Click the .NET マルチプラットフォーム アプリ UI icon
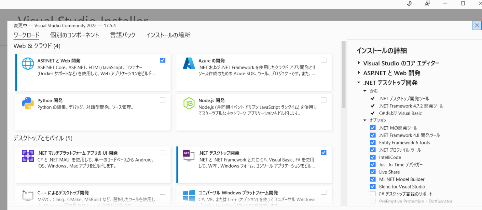 pos(28,155)
